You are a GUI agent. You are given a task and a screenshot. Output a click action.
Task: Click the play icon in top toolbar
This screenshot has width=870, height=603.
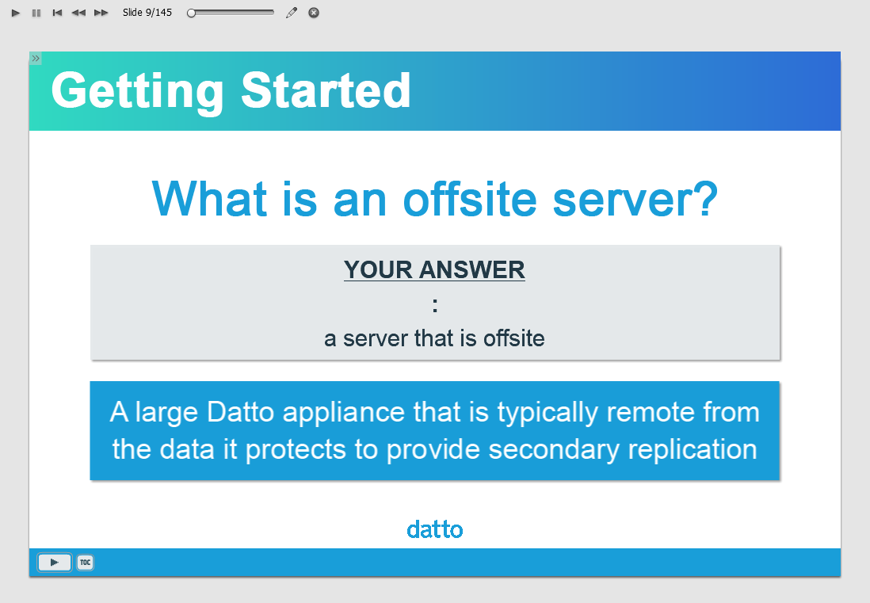coord(16,13)
